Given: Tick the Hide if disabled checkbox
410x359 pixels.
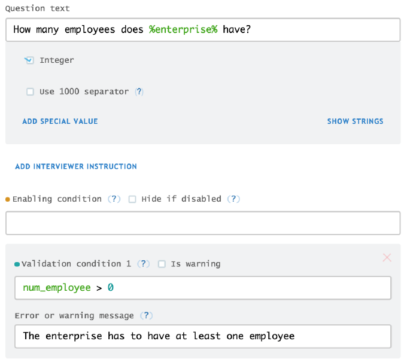Looking at the screenshot, I should click(132, 199).
